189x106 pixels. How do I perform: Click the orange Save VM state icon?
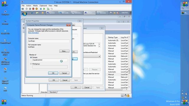(37, 9)
